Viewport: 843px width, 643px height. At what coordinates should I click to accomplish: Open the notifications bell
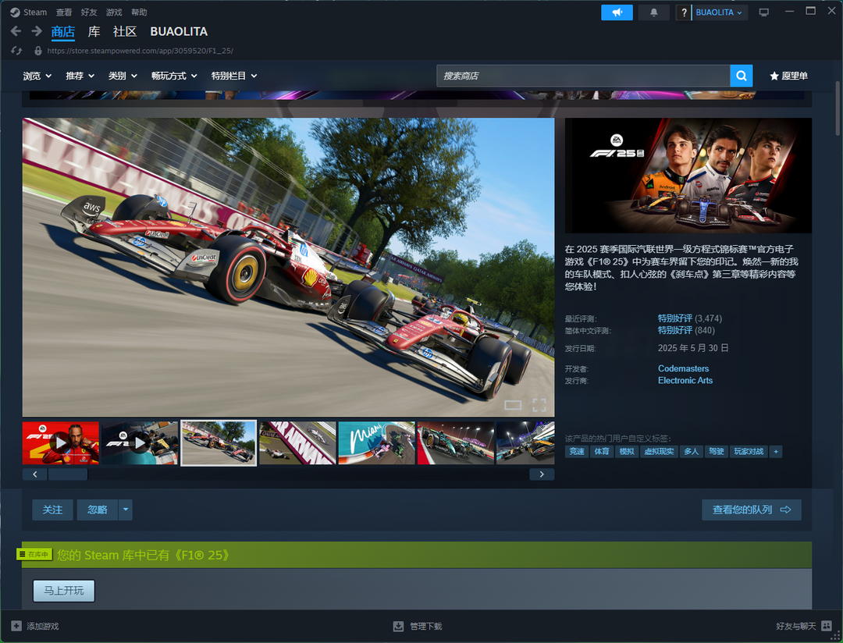[653, 12]
